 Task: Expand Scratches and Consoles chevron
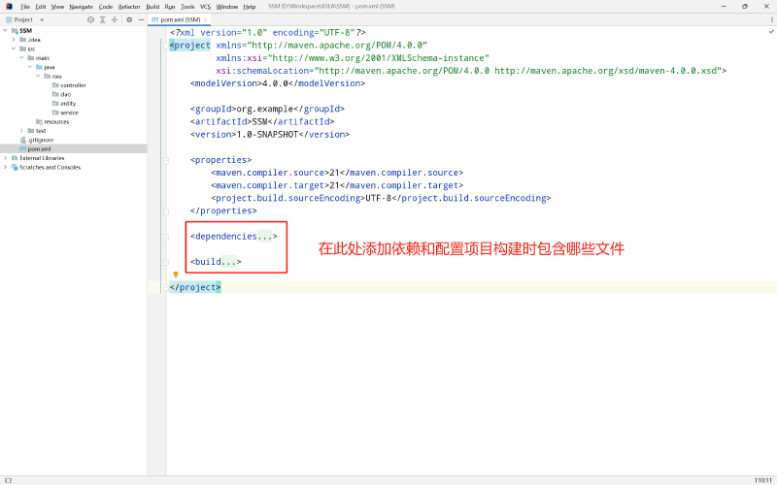point(6,167)
